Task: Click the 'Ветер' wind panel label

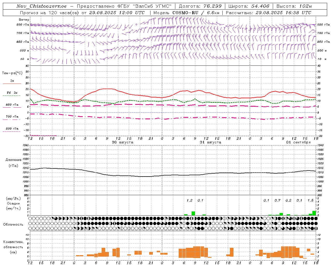Action: pos(24,20)
